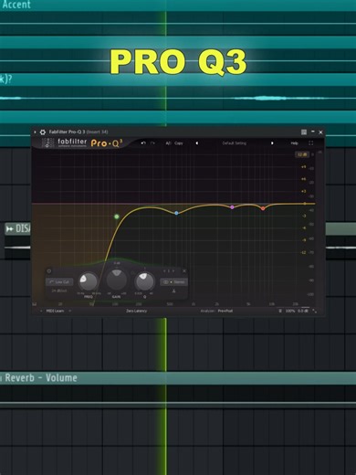Select the Reverb - Volume automation clip
Screen dimensions: 356x475
(178, 378)
